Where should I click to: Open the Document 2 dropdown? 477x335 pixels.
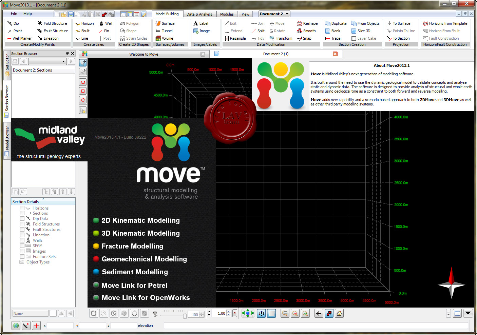coord(274,14)
